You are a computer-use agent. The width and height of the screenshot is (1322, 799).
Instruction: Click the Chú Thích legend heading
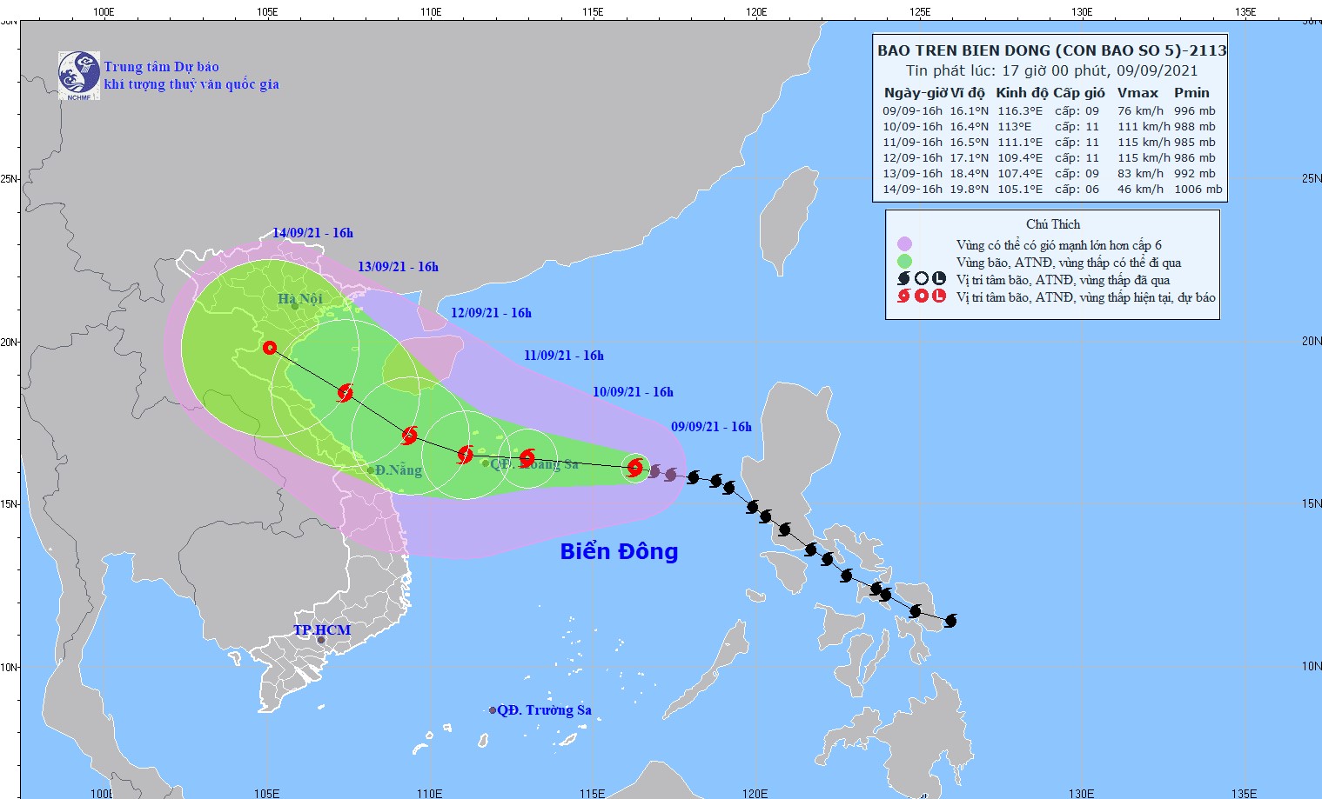1052,224
